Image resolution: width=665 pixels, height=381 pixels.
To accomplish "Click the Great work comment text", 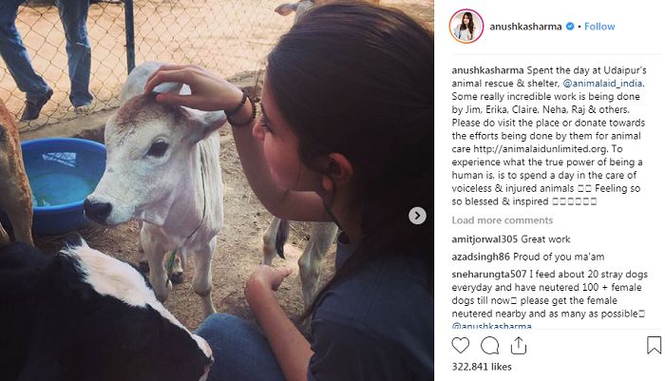I will tap(545, 239).
